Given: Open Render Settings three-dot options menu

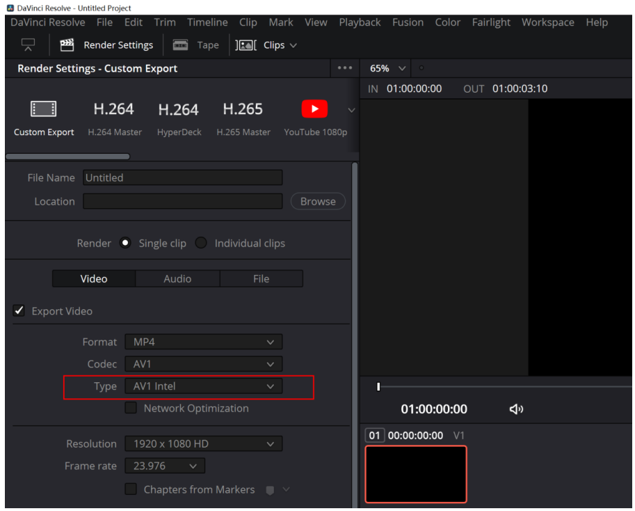Looking at the screenshot, I should click(x=345, y=68).
